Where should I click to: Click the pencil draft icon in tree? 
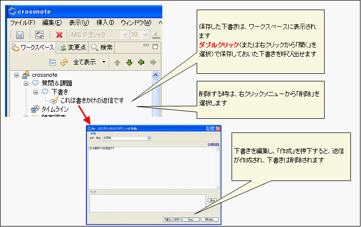click(x=54, y=101)
